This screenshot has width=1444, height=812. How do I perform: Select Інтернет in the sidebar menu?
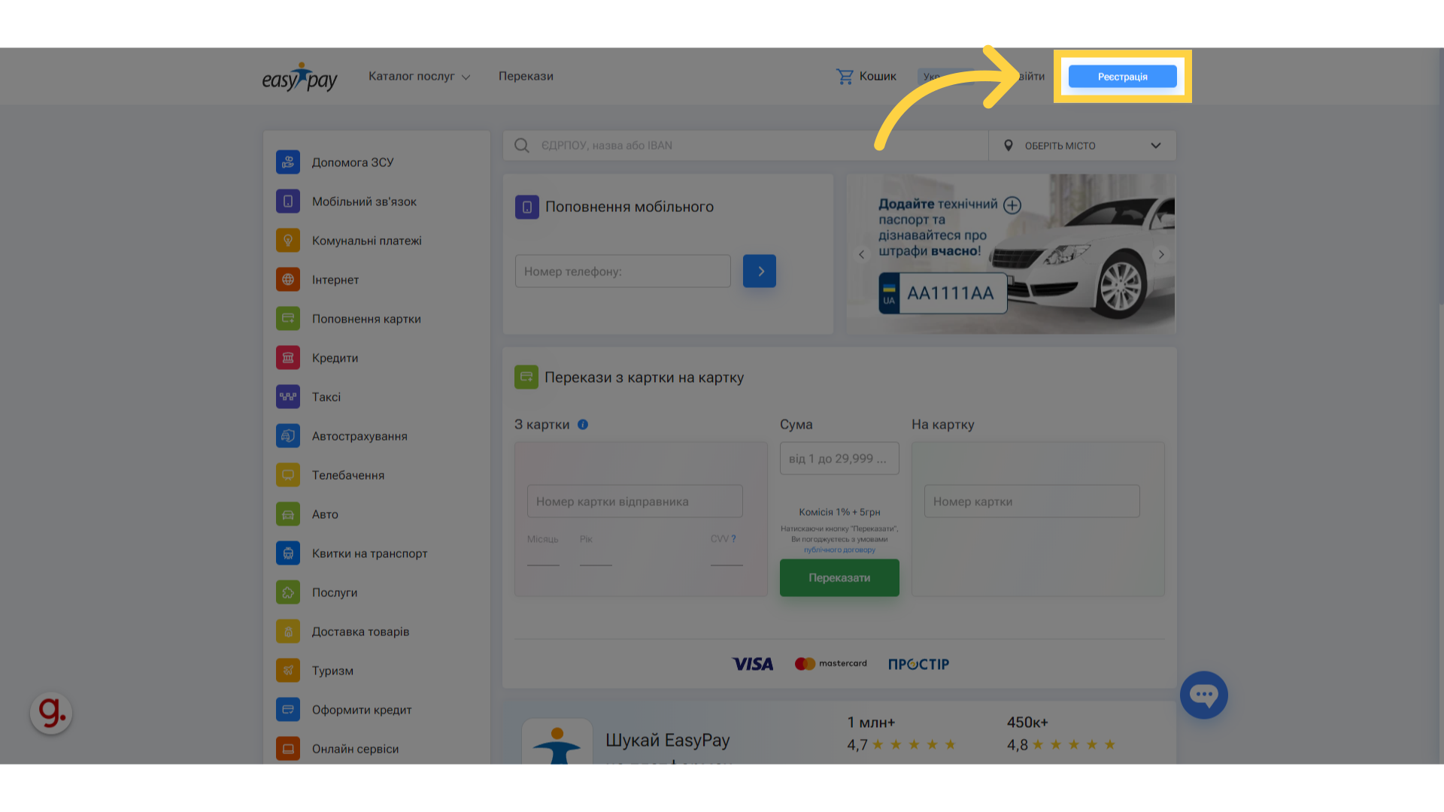click(x=335, y=280)
